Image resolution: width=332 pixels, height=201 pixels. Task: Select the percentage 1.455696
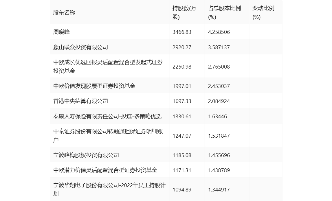pos(219,155)
